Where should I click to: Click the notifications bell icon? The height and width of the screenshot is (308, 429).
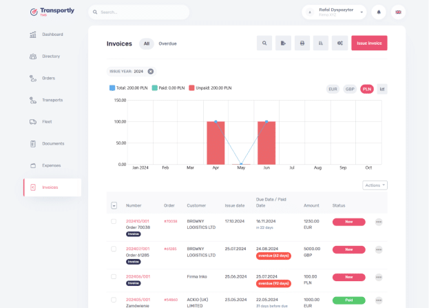[379, 12]
